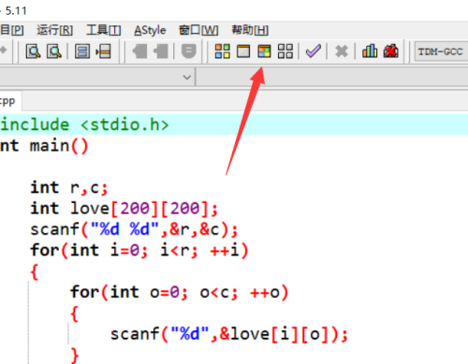Open the TDM-GCC compiler selection dropdown
Screen dimensions: 468x364
click(441, 51)
